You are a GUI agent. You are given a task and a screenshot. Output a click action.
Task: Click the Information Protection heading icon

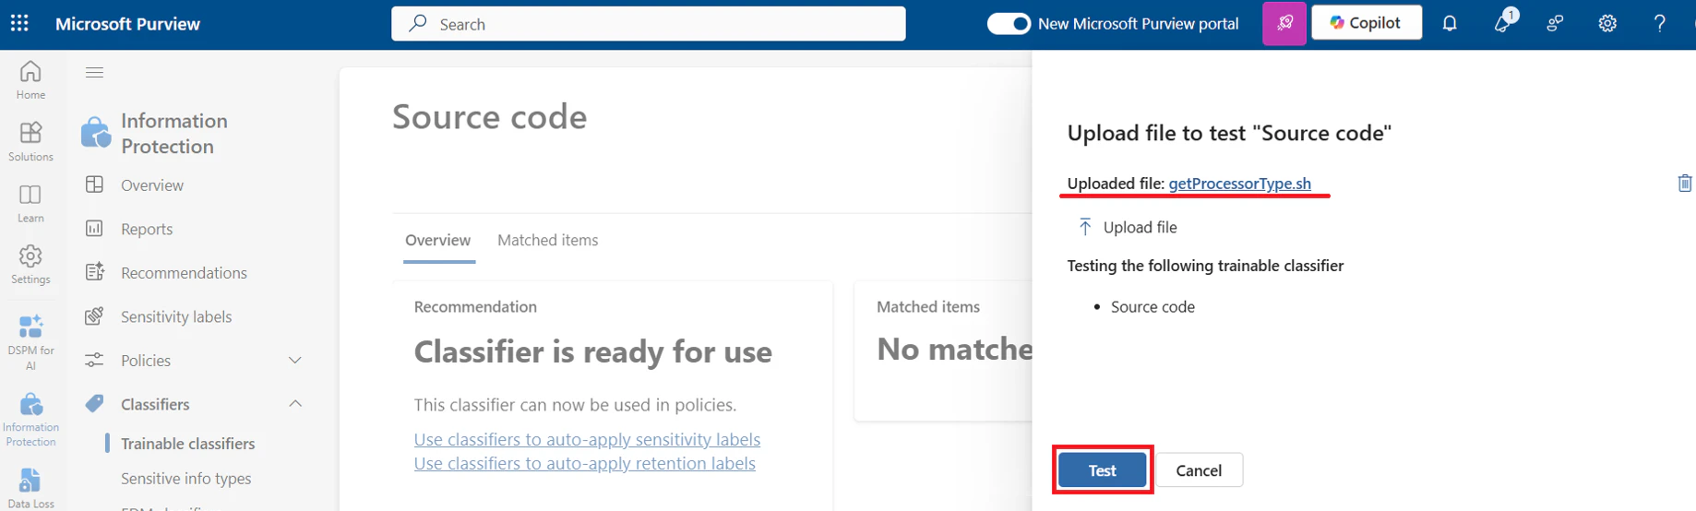(x=96, y=133)
